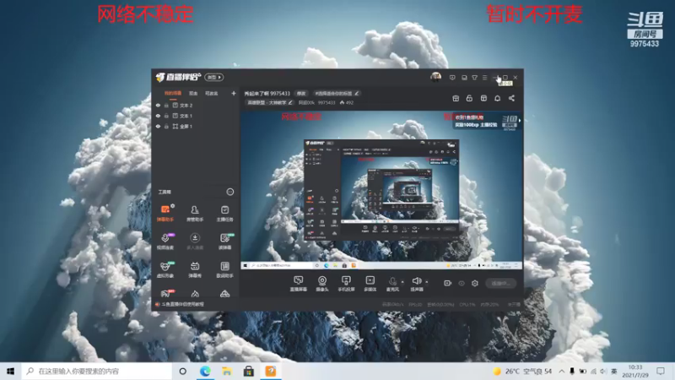Screen dimensions: 675x380
Task: Open the Windows Start menu
Action: 11,371
